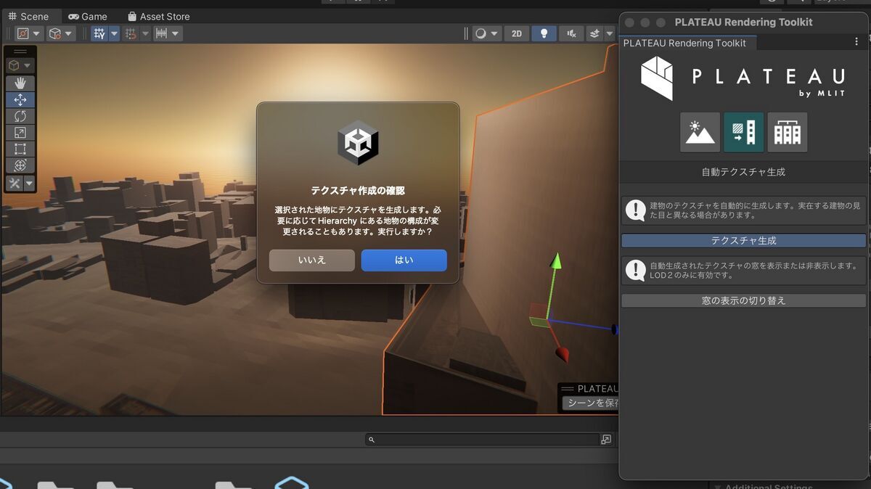
Task: Click the 自動テクスチャ生成 heading
Action: (743, 172)
